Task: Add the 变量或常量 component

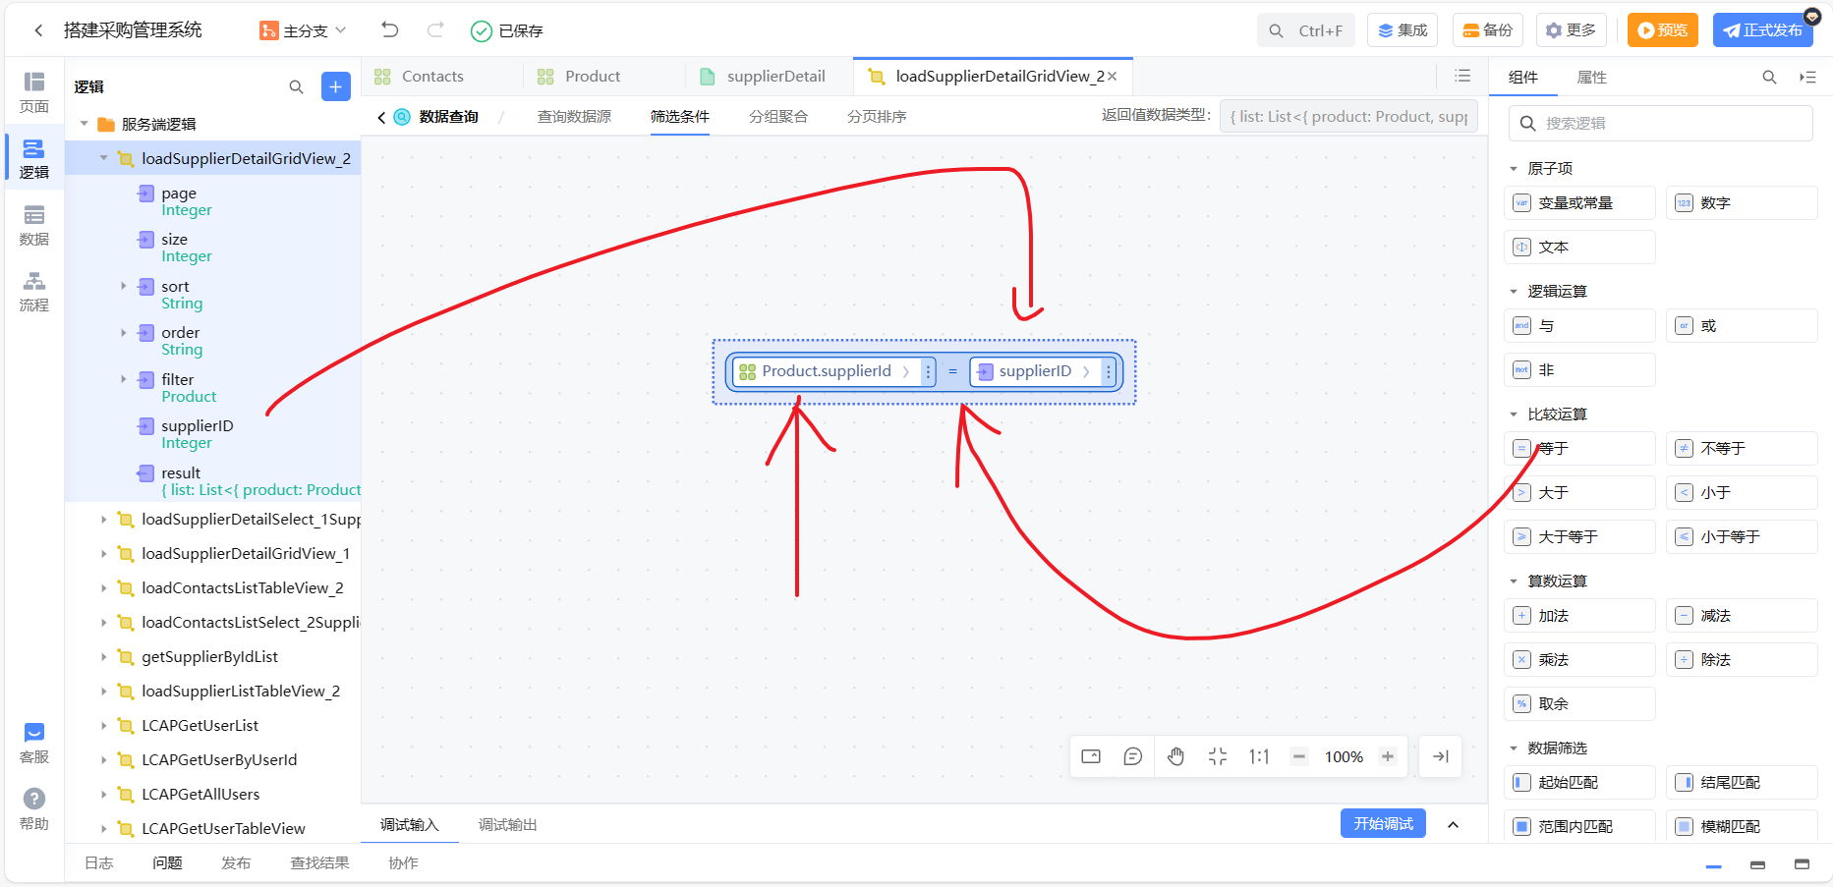Action: 1579,203
